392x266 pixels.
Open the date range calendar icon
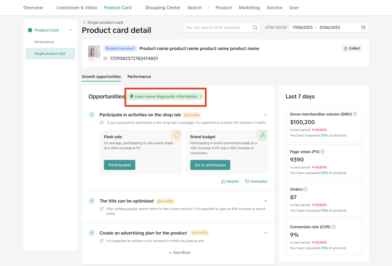tap(363, 27)
